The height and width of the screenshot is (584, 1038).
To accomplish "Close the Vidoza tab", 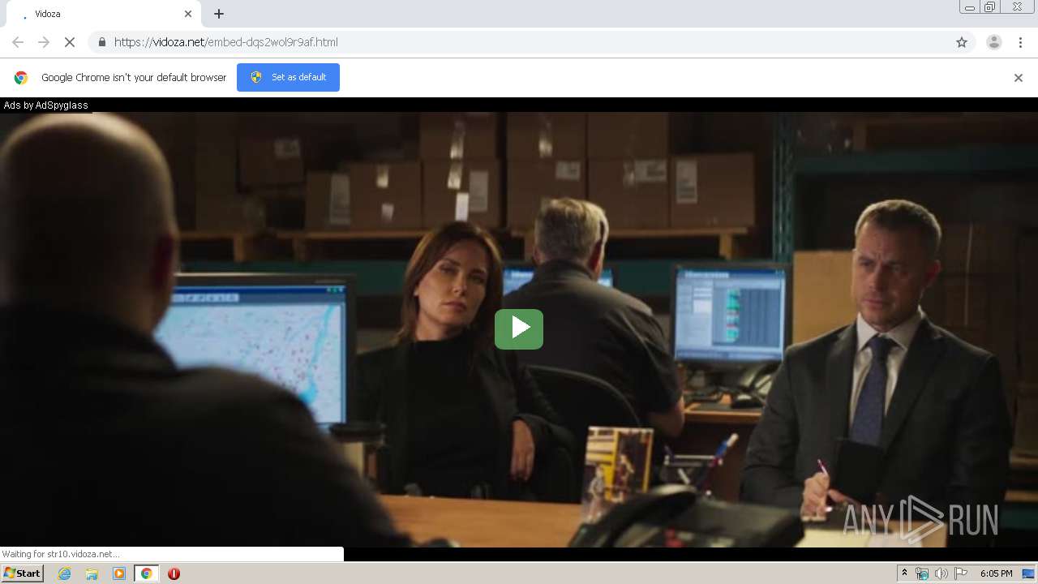I will (x=188, y=14).
